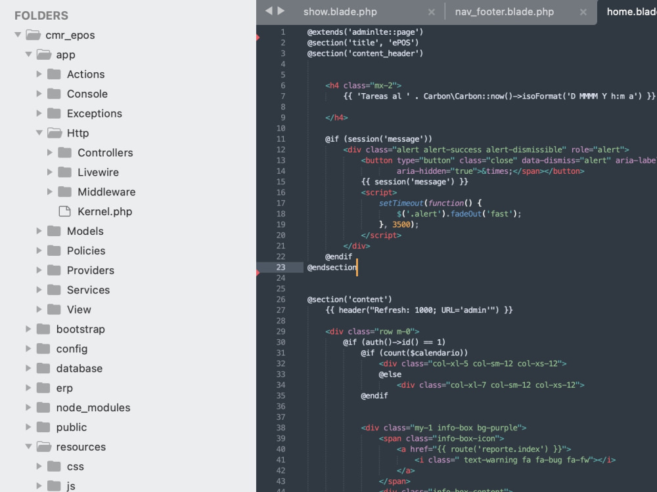Image resolution: width=657 pixels, height=492 pixels.
Task: Expand the css folder arrow
Action: [39, 466]
